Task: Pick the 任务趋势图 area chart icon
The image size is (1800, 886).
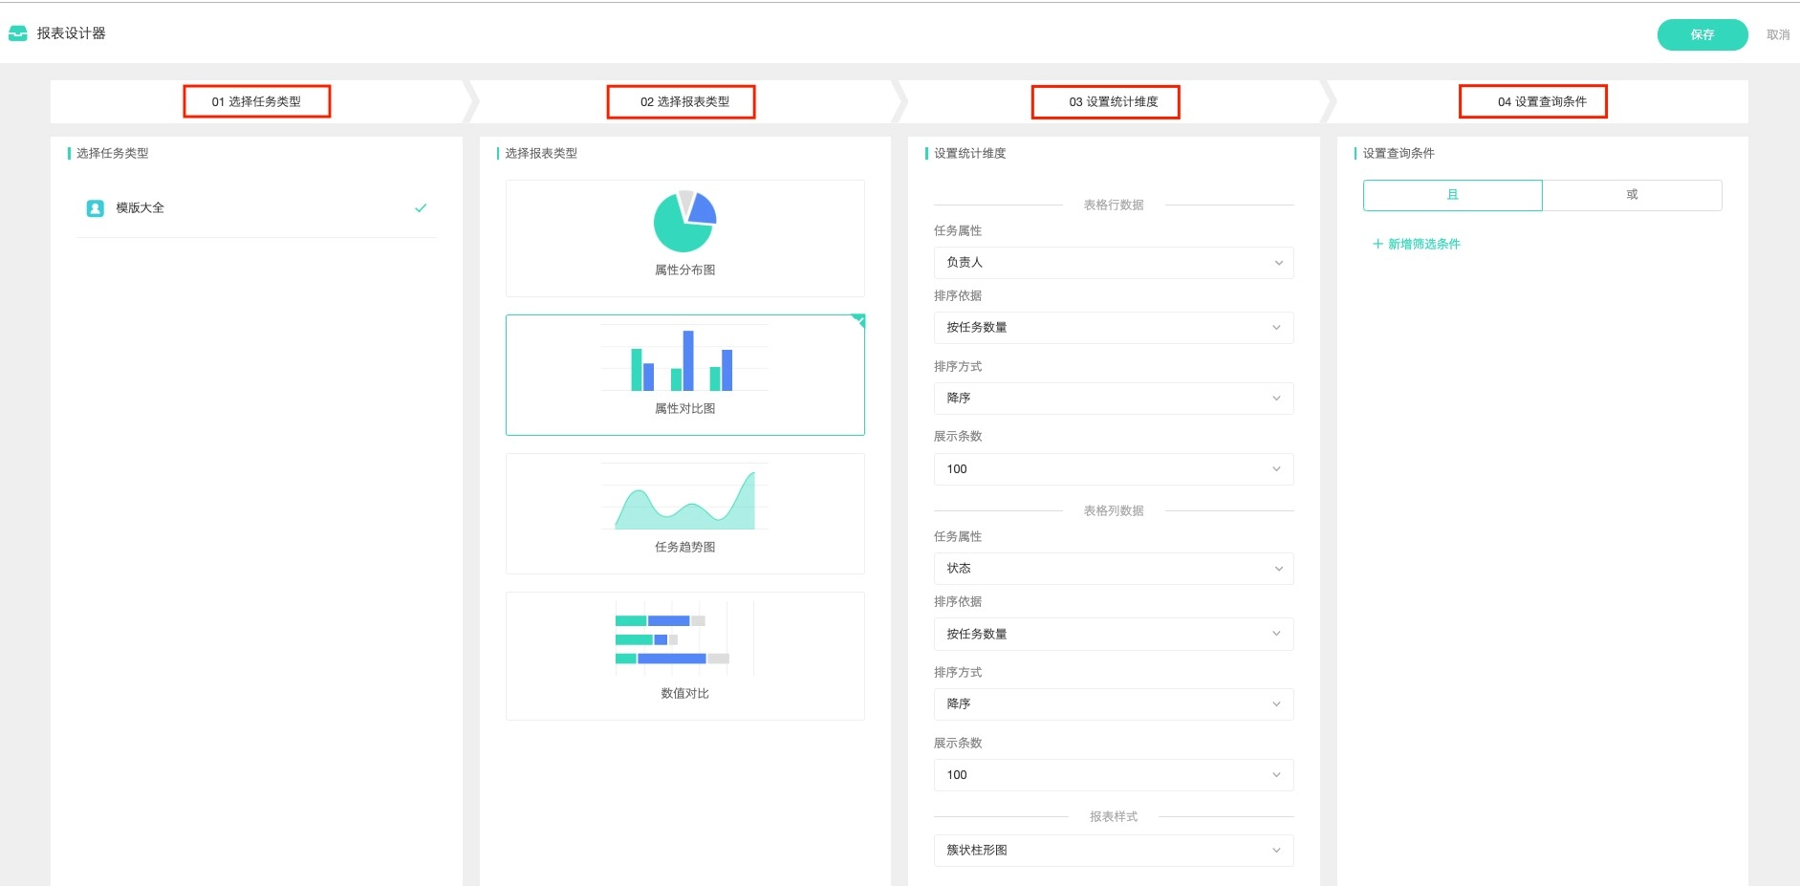Action: point(684,499)
